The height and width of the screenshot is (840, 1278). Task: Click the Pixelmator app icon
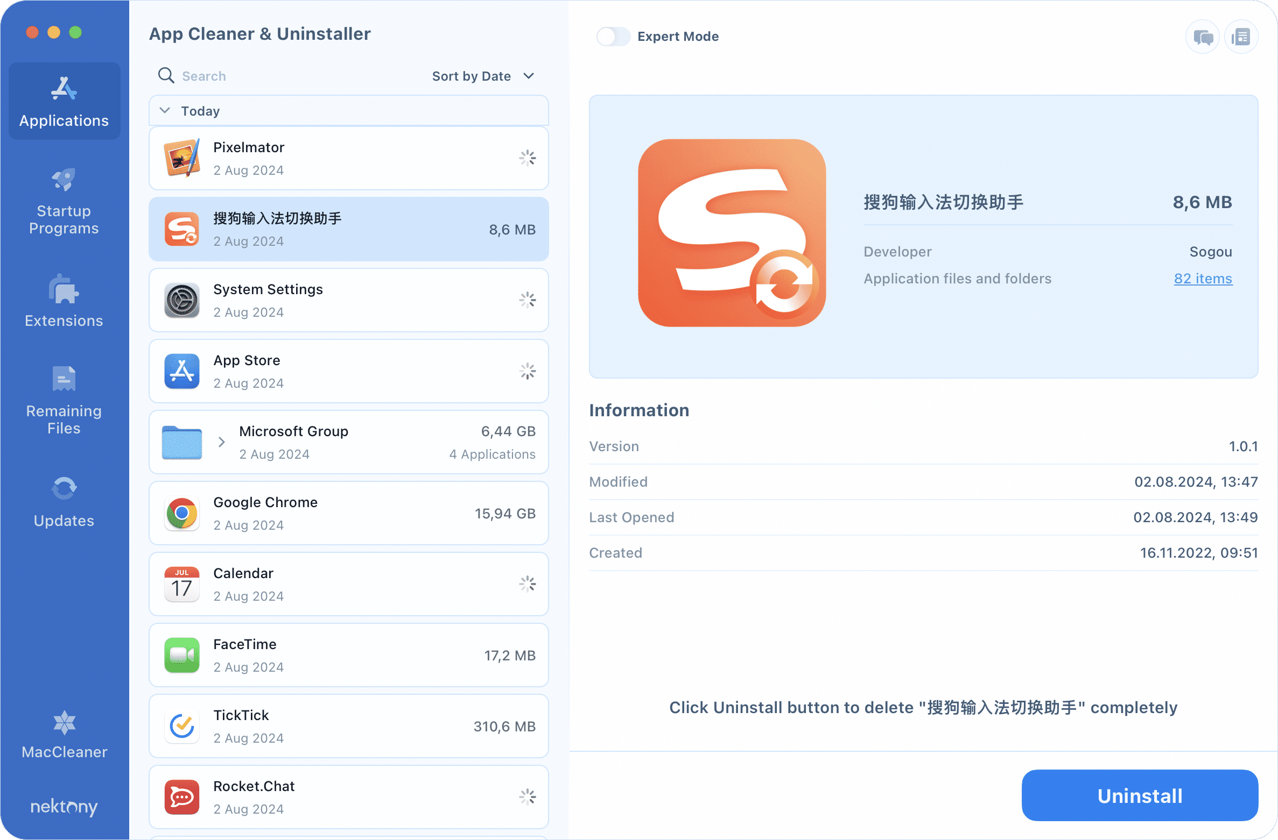pyautogui.click(x=181, y=158)
